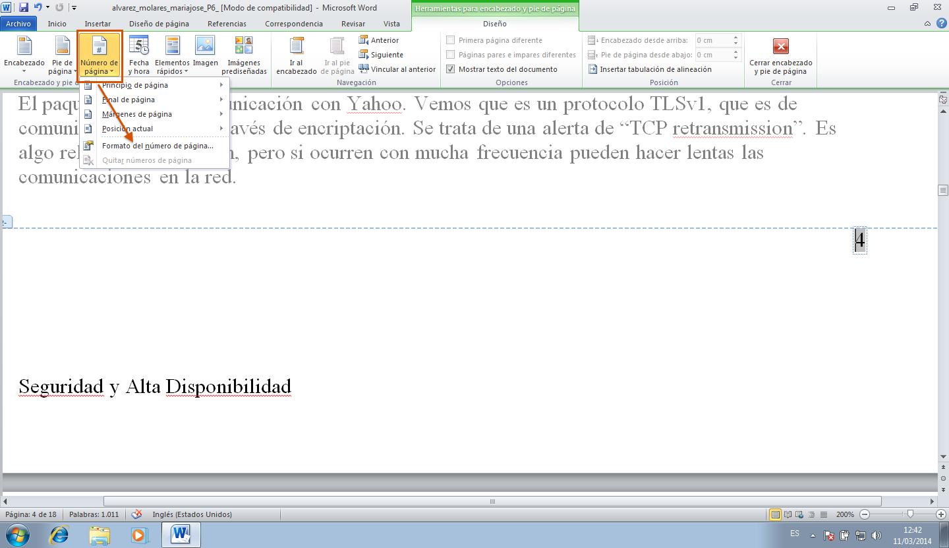The image size is (949, 548).
Task: Close header and footer with red X
Action: pyautogui.click(x=780, y=46)
